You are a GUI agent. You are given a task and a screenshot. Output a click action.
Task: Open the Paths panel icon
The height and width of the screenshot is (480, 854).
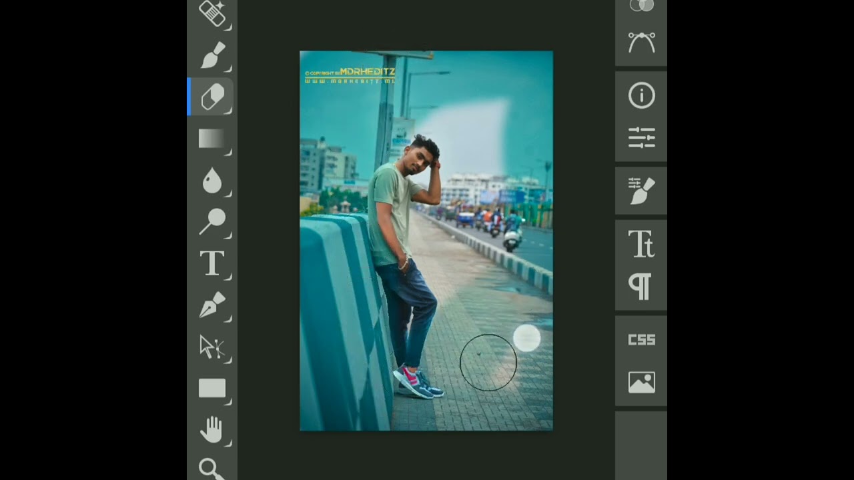click(x=641, y=43)
